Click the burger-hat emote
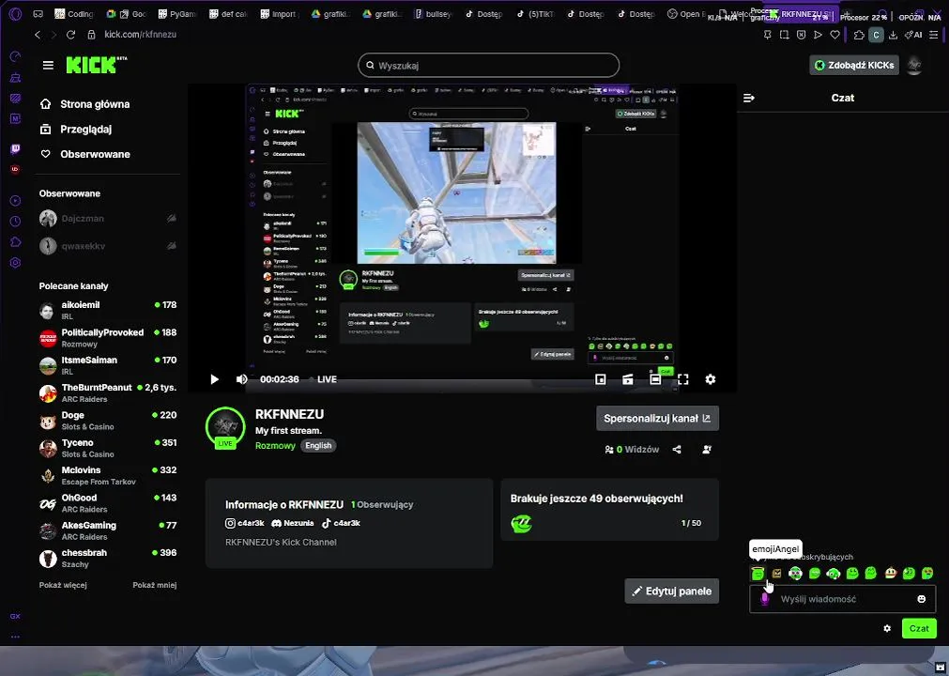This screenshot has height=676, width=949. (x=890, y=573)
